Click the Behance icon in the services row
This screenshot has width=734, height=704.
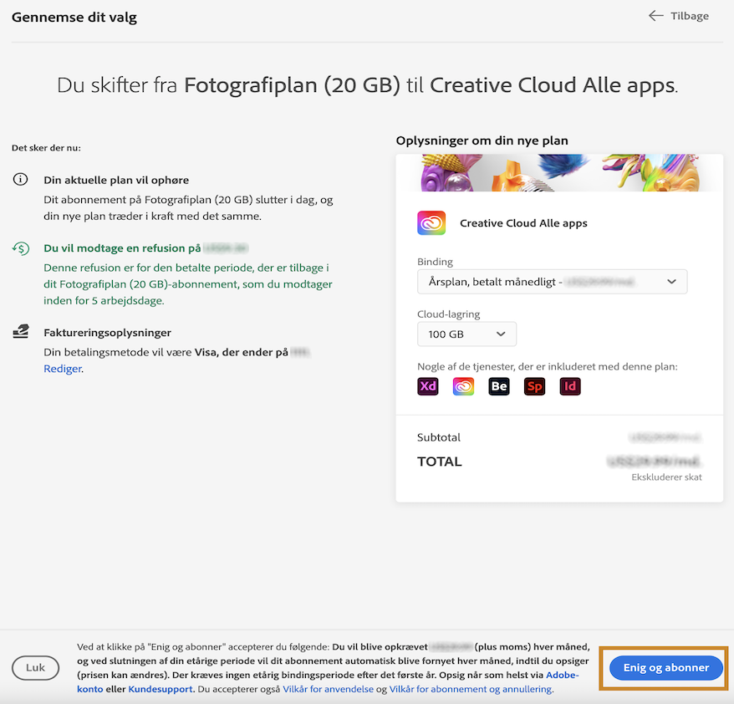coord(498,386)
